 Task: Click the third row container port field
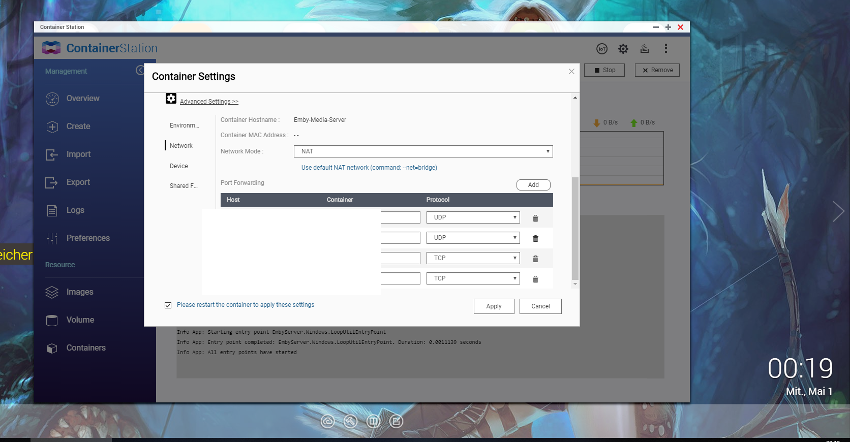[401, 258]
